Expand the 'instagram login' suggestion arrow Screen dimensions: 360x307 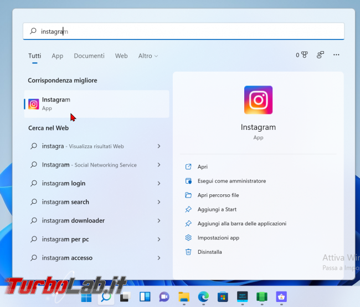pos(159,183)
